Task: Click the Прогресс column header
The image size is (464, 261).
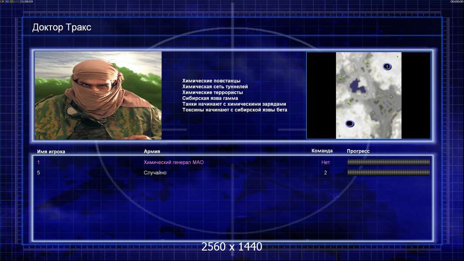Action: [x=358, y=151]
